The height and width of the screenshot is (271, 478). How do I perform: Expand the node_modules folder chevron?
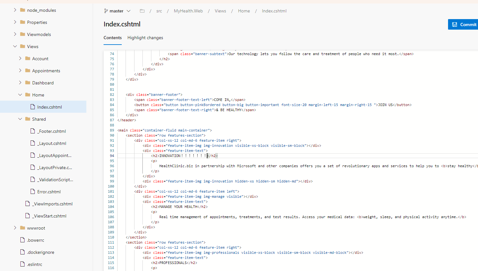tap(15, 10)
